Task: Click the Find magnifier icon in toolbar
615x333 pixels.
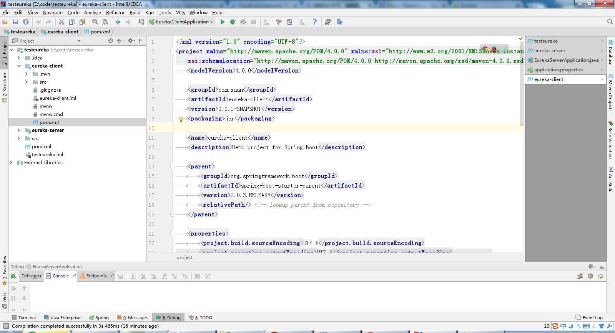Action: (95, 22)
